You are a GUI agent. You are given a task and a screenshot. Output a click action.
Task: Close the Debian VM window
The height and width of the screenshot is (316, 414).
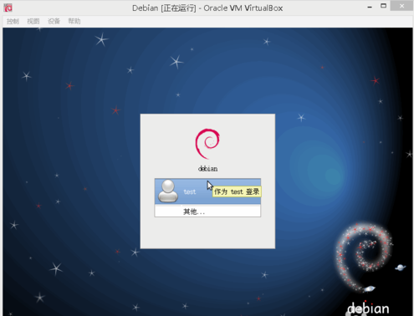tap(401, 6)
